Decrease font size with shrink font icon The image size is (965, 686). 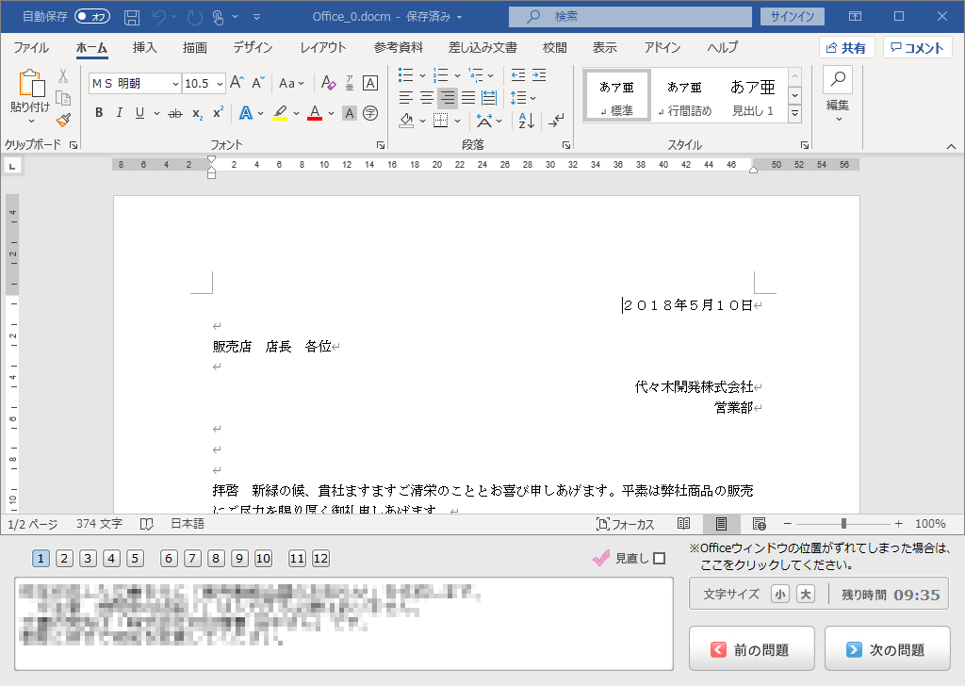pos(258,82)
